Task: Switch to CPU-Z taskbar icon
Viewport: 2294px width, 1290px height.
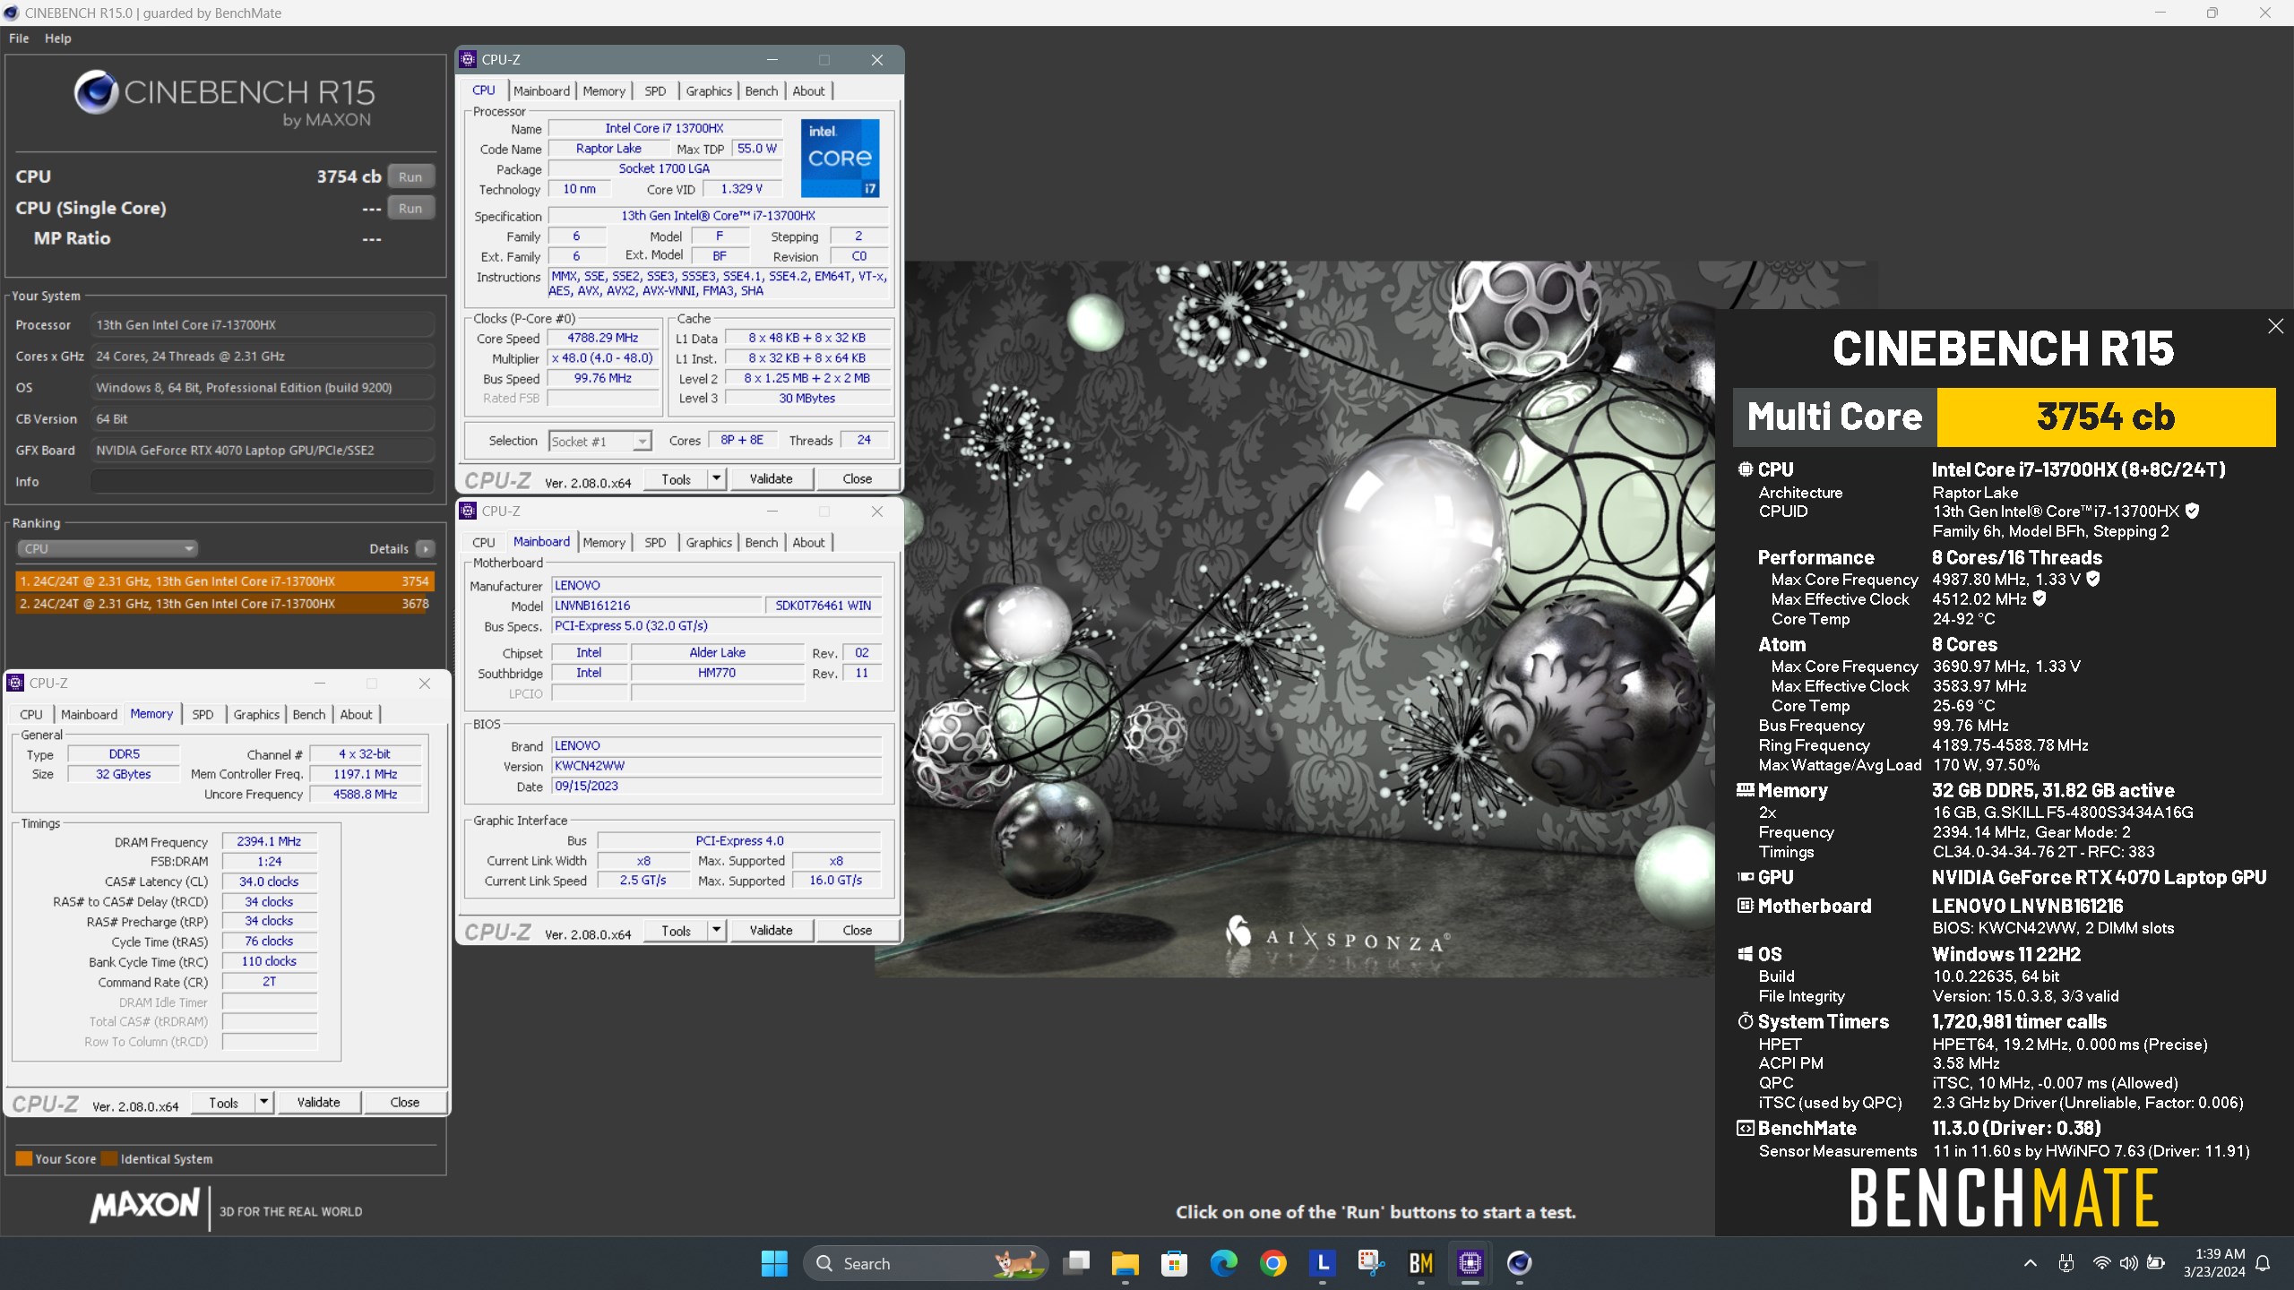Action: 1470,1263
